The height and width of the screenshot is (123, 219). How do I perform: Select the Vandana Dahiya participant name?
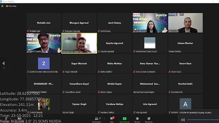click(115, 104)
